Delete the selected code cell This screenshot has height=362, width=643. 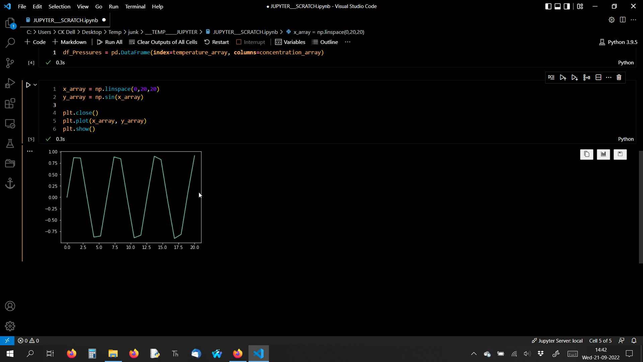619,77
